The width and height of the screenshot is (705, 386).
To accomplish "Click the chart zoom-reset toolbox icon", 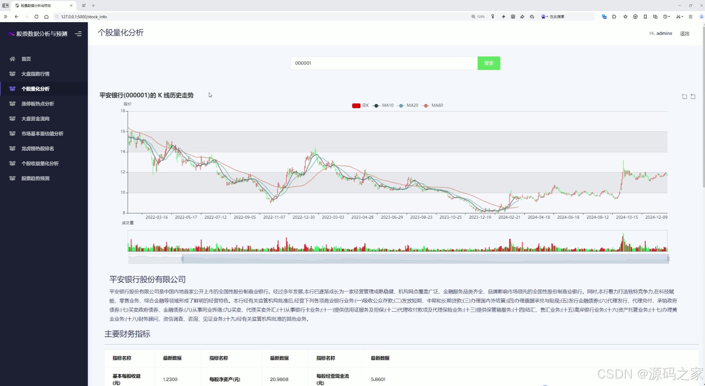I will pos(693,96).
